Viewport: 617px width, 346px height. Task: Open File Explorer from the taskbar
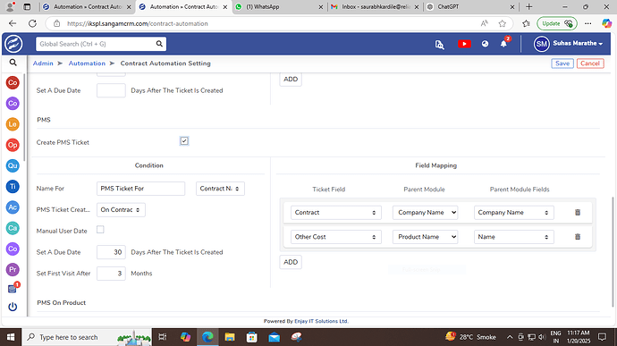click(x=230, y=337)
